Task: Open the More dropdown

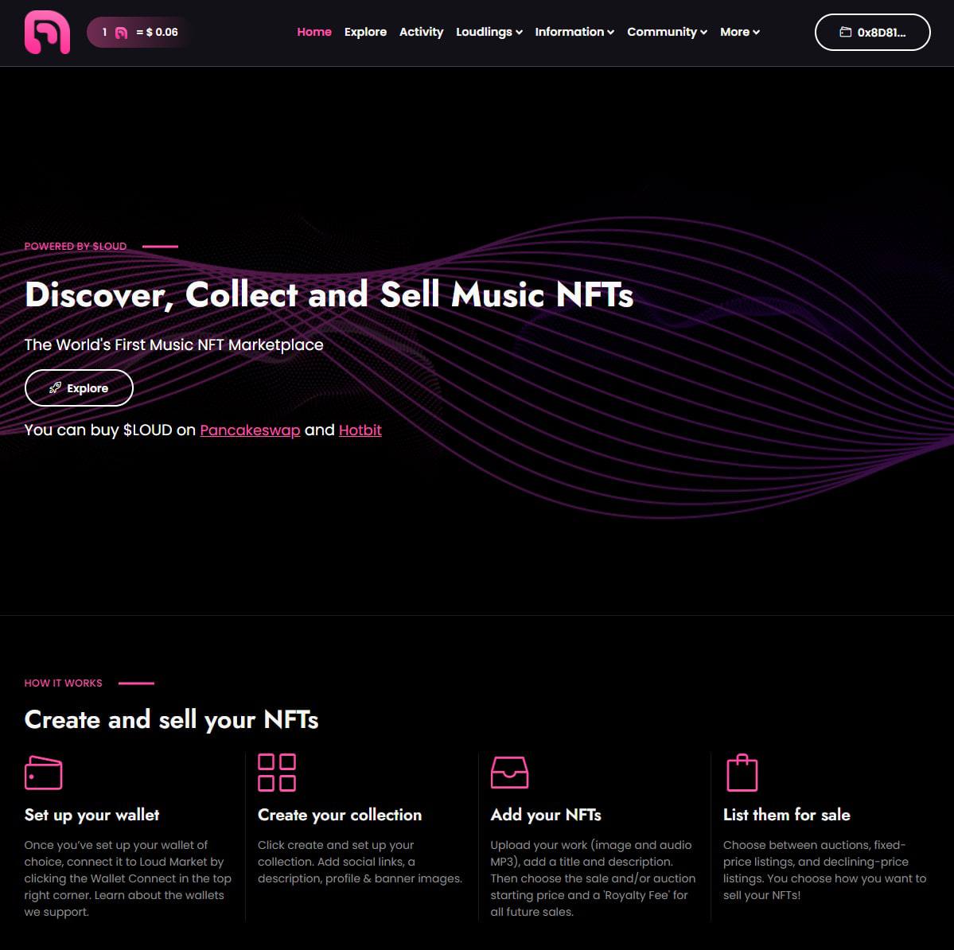Action: click(x=739, y=32)
